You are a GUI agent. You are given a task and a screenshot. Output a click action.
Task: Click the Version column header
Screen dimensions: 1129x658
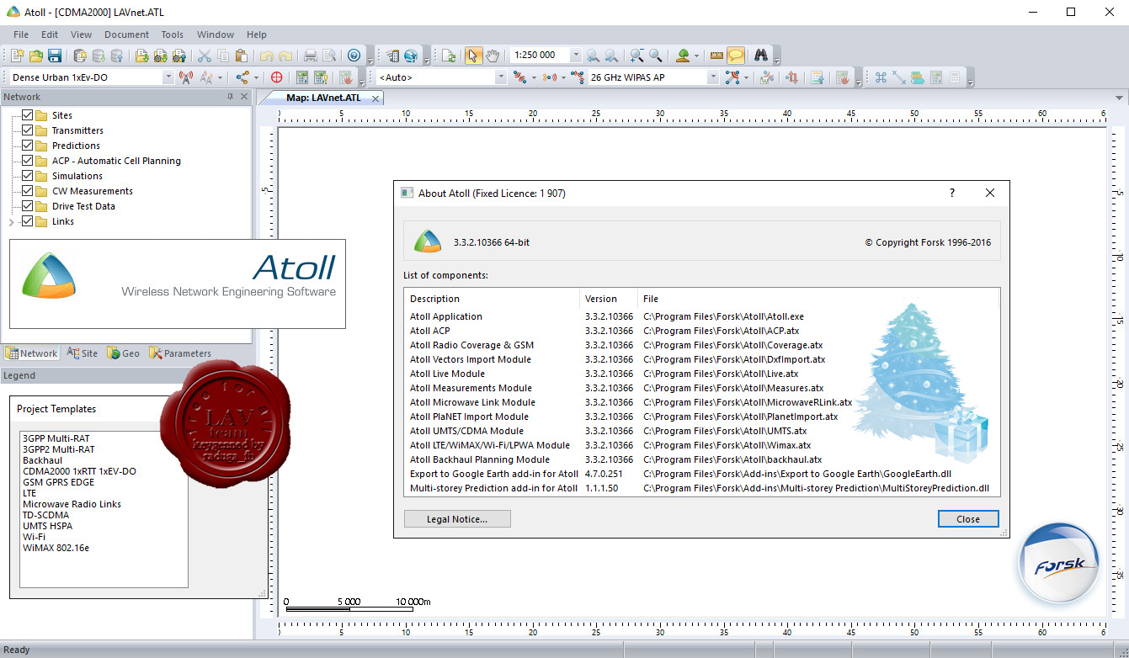tap(609, 299)
